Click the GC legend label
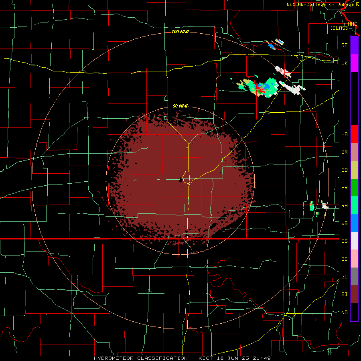This screenshot has width=361, height=361. (x=344, y=277)
